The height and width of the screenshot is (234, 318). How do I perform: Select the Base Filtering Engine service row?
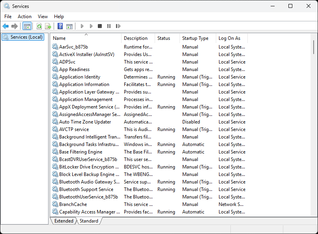click(x=80, y=152)
